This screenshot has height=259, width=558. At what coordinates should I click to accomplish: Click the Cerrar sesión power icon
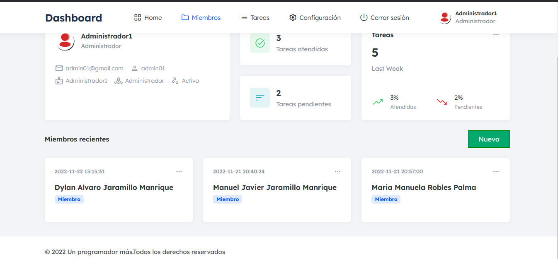[x=364, y=18]
